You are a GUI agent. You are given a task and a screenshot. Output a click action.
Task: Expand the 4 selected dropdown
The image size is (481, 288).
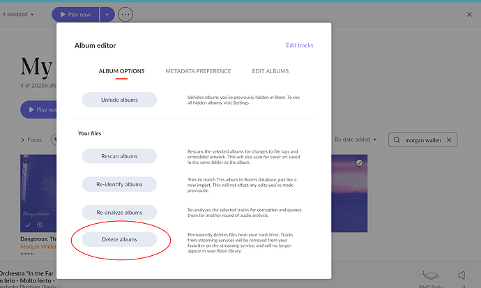point(18,14)
